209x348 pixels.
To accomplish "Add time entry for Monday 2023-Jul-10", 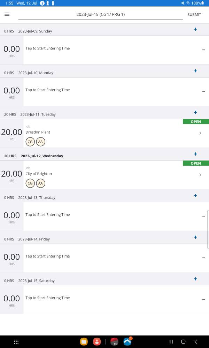I will coord(195,71).
